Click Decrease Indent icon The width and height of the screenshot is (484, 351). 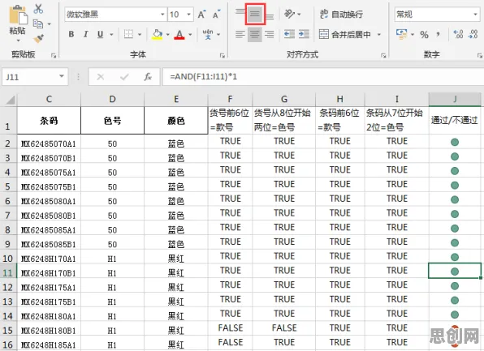289,34
